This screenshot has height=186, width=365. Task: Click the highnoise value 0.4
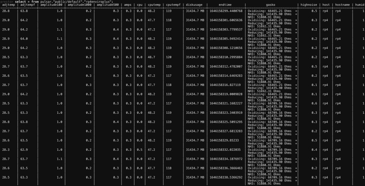coord(314,149)
